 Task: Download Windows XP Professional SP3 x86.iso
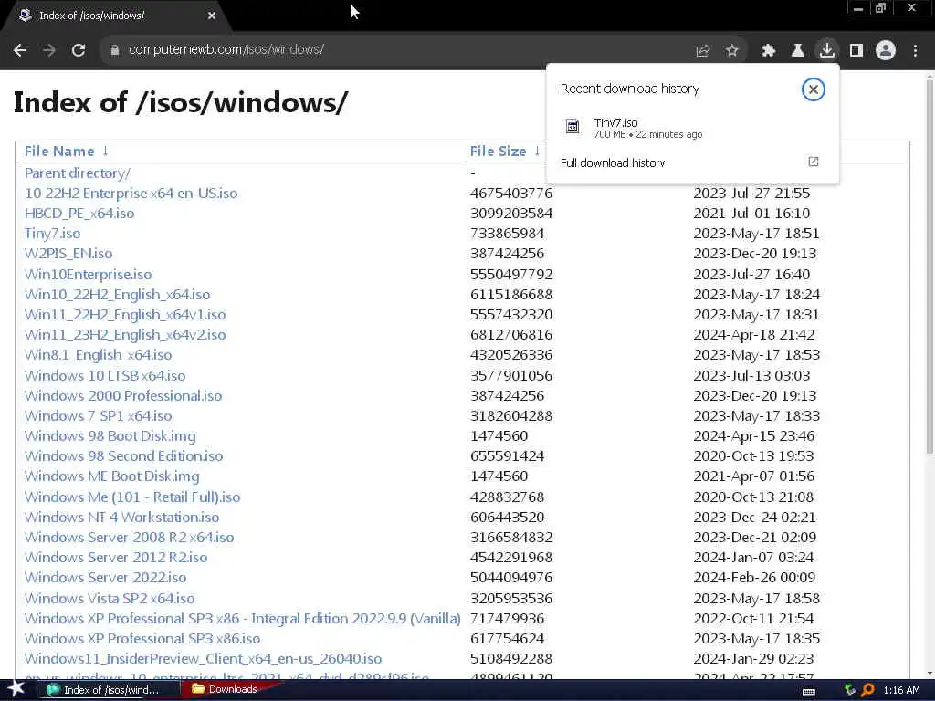(142, 638)
